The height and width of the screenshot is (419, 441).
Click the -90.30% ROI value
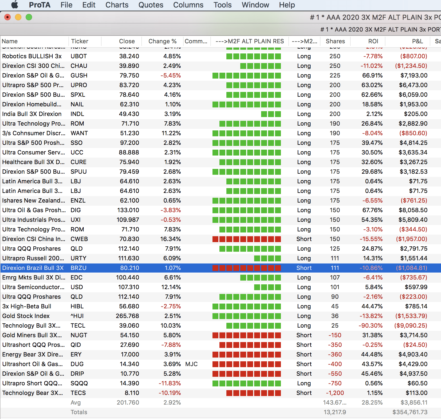(x=370, y=325)
